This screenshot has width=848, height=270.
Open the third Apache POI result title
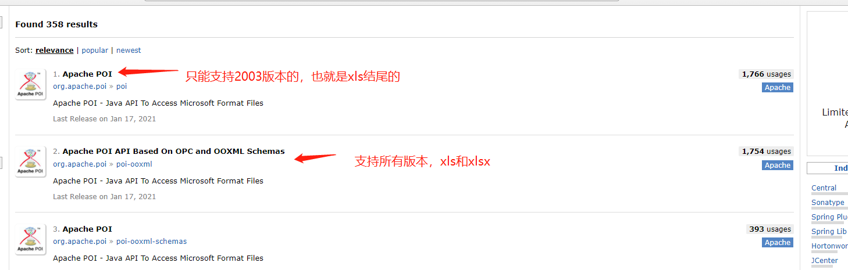coord(87,229)
